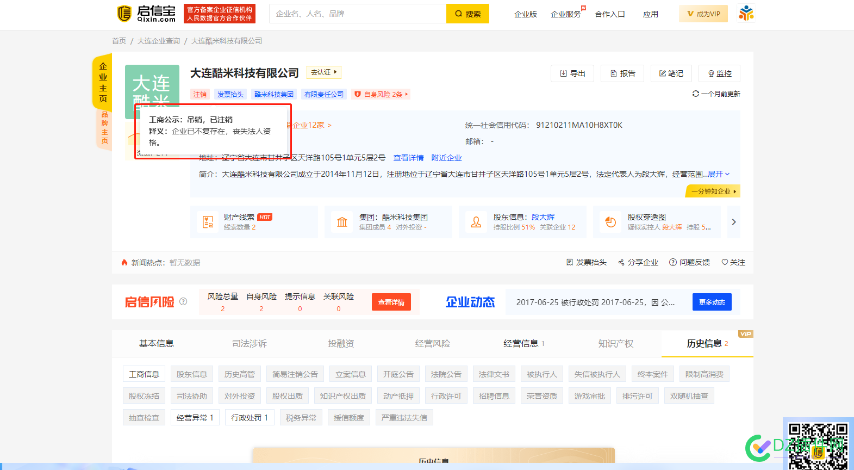This screenshot has width=854, height=470.
Task: Select the 股东信息 sub-filter
Action: 192,374
